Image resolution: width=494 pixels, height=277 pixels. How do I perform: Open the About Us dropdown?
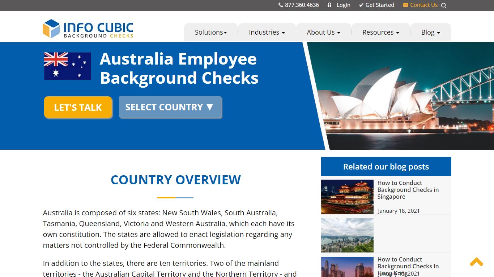[324, 32]
